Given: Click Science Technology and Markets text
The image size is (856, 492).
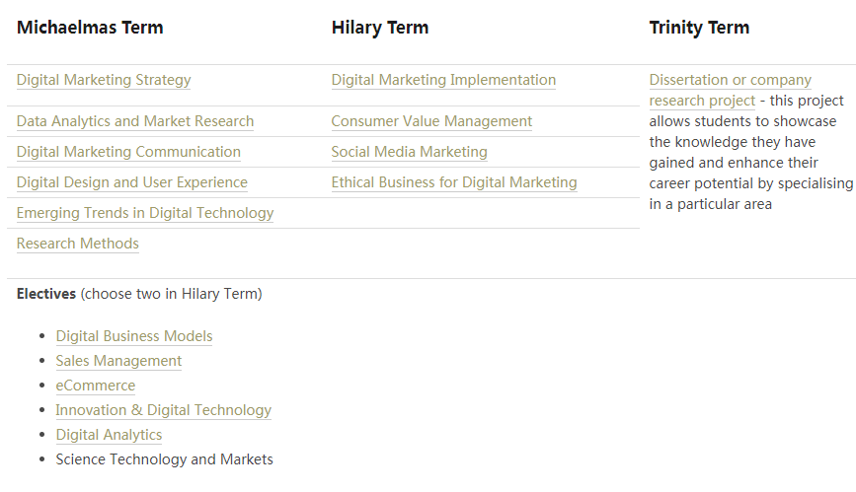Looking at the screenshot, I should coord(164,459).
